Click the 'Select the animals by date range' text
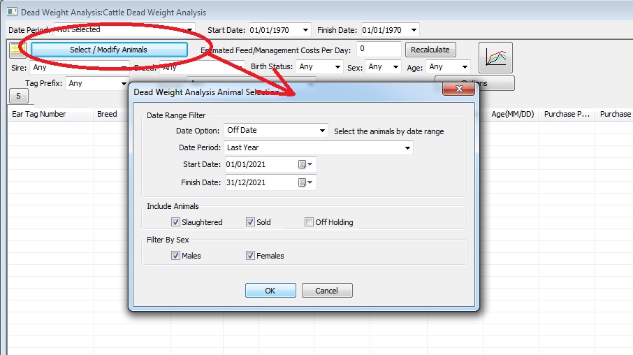Image resolution: width=633 pixels, height=355 pixels. pos(388,131)
